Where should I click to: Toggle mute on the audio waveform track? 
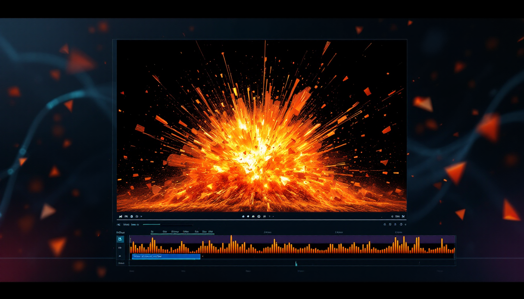click(x=120, y=256)
